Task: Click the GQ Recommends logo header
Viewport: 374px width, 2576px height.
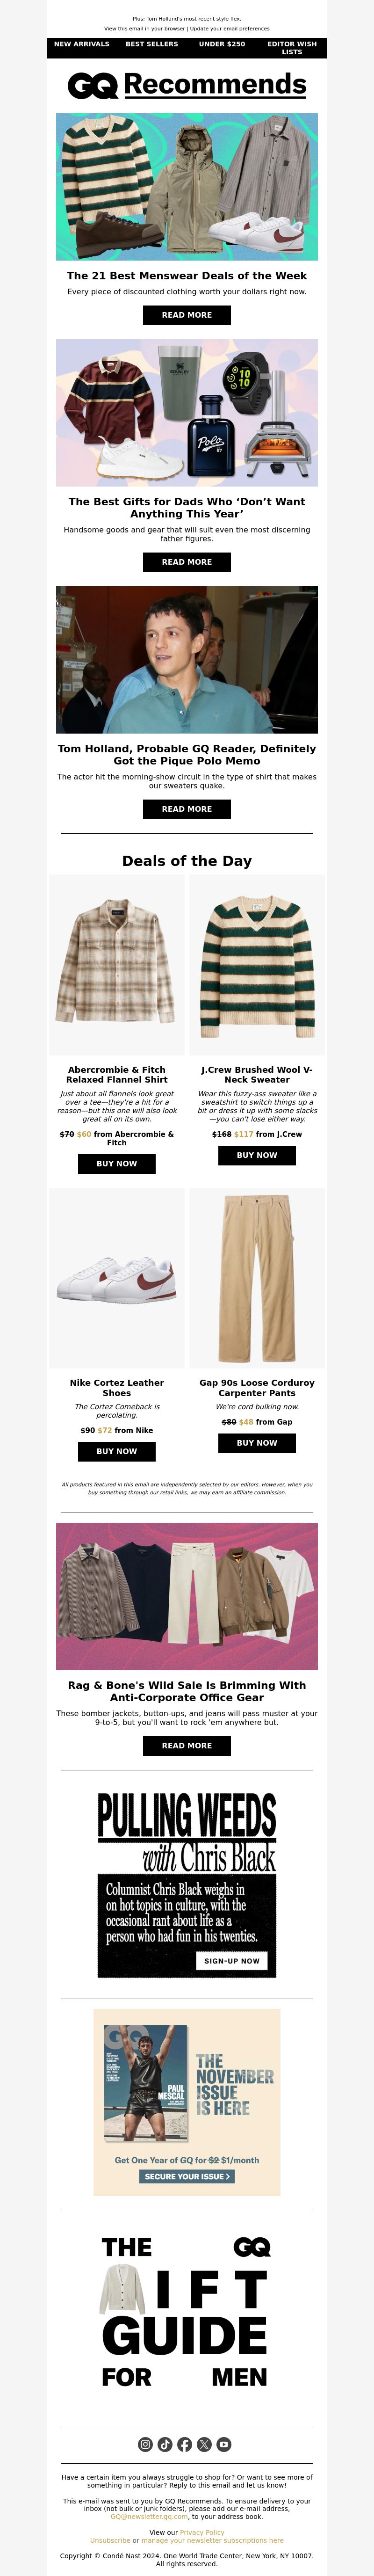Action: (x=187, y=85)
